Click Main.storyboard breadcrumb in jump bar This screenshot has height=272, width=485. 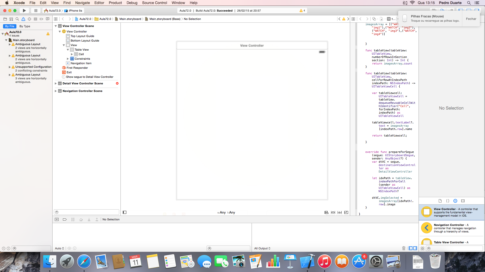[128, 19]
